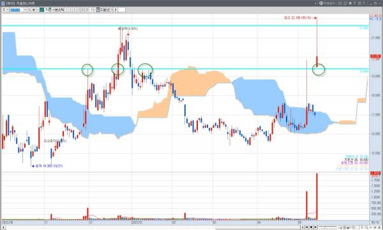The image size is (383, 230).
Task: Click the forward arrow button on bottom bar
Action: 315,227
